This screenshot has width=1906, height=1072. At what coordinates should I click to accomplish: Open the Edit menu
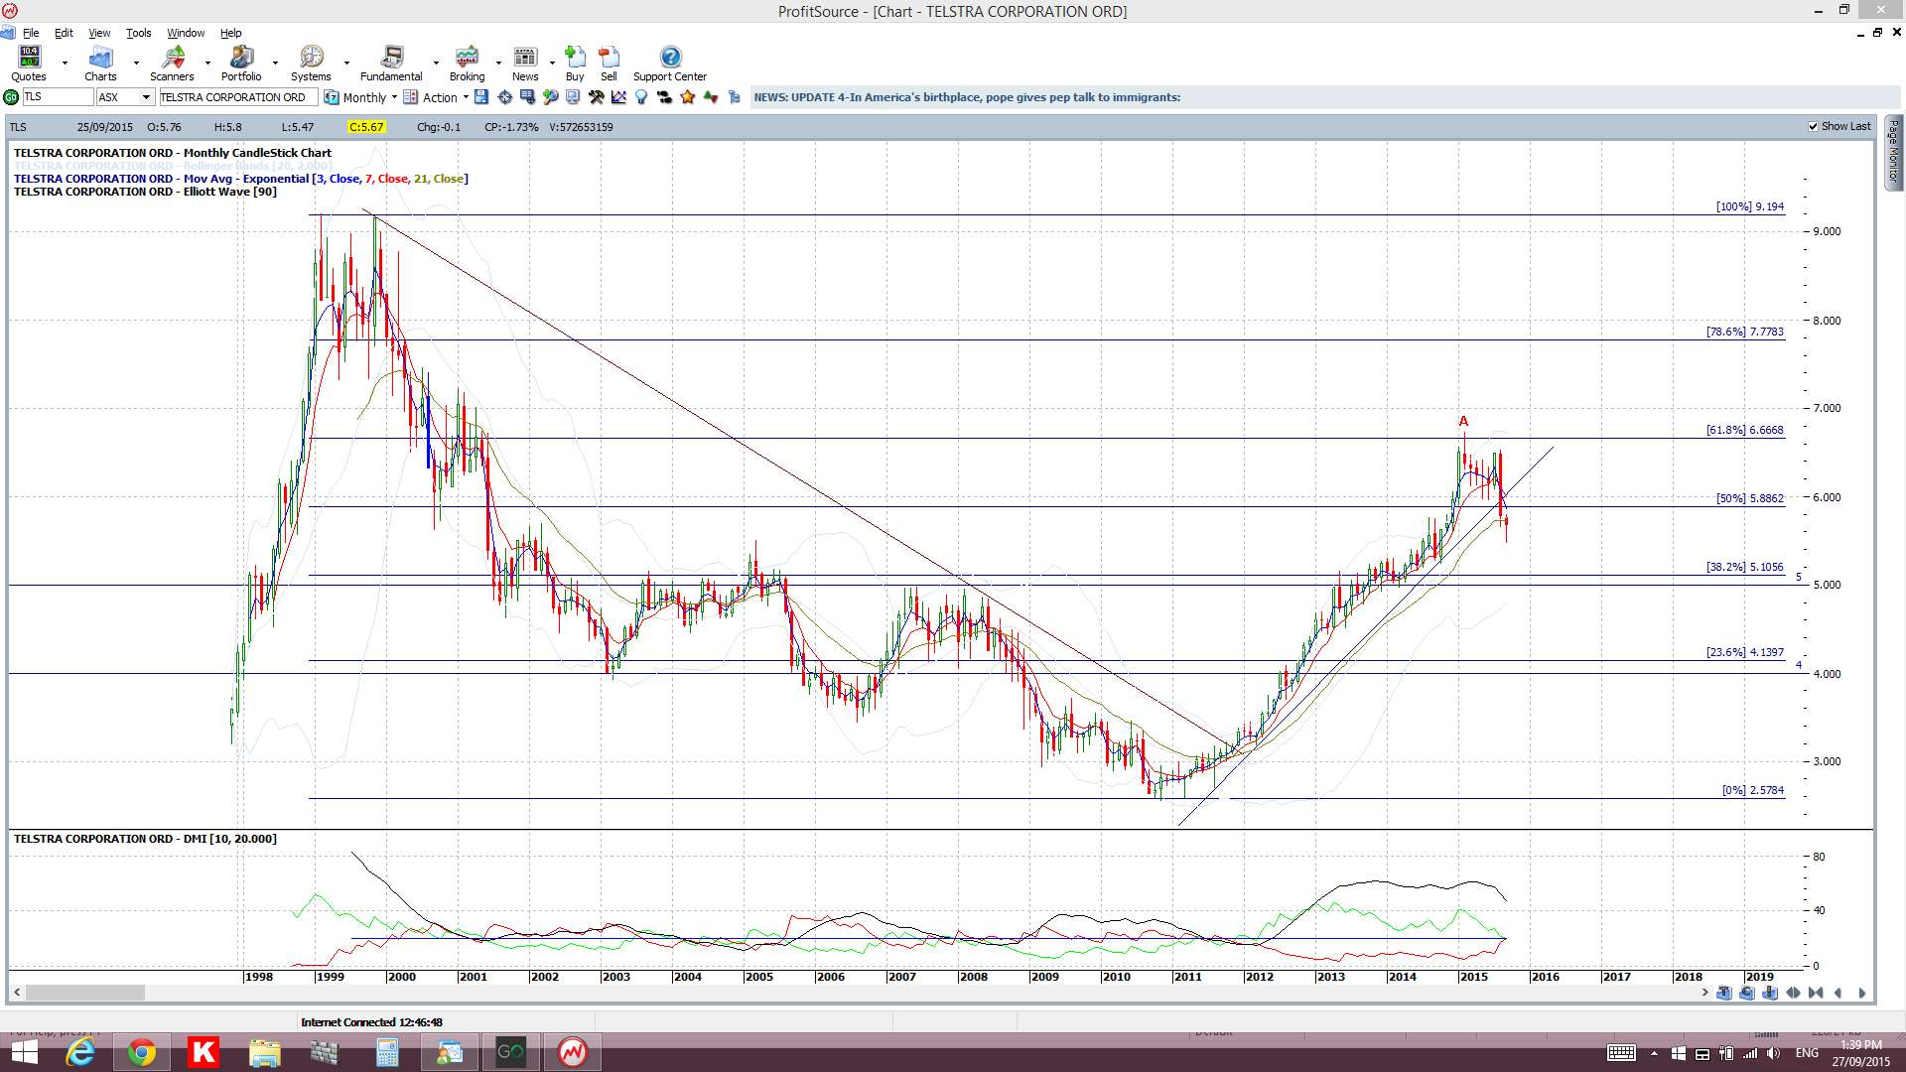tap(64, 33)
